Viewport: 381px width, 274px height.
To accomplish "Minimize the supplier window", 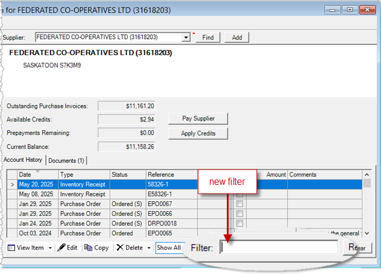I will pyautogui.click(x=332, y=10).
